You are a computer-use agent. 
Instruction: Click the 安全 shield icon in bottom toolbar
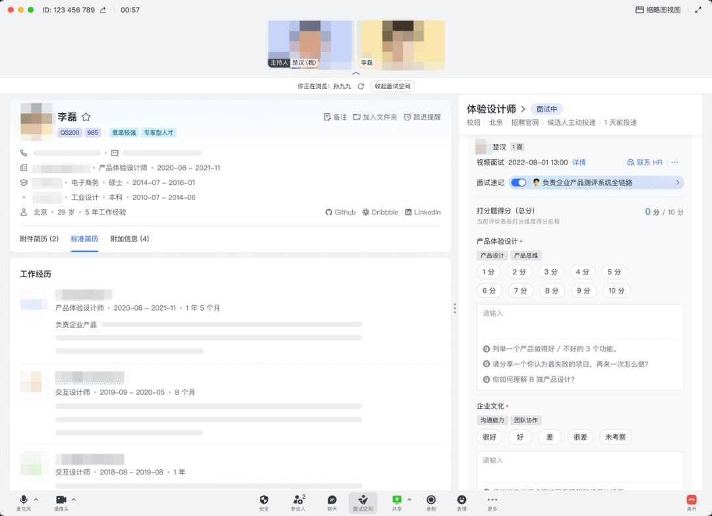(x=264, y=500)
